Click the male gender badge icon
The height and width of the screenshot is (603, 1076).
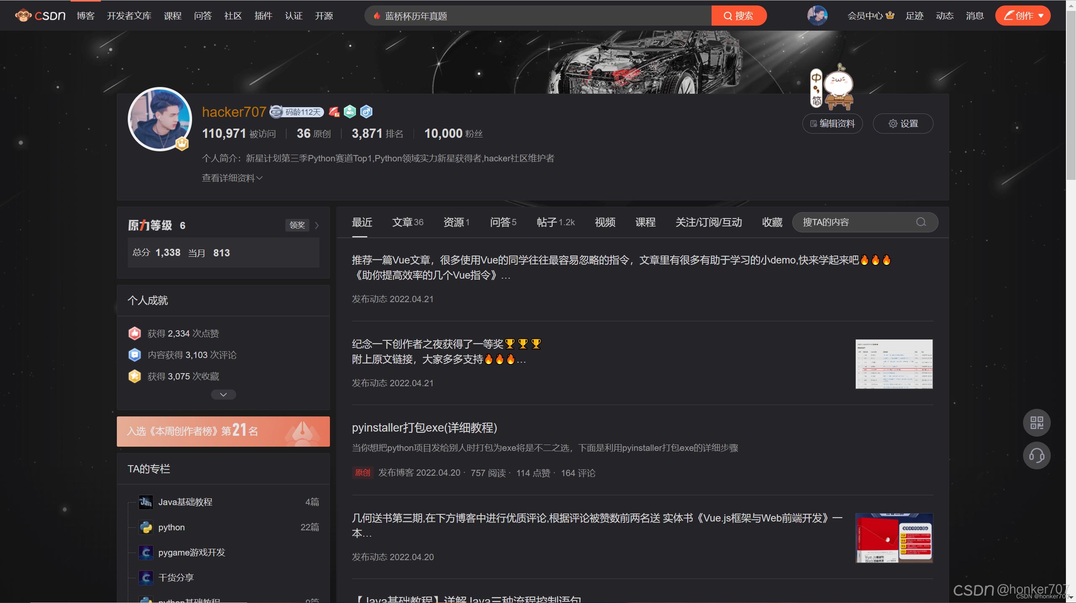click(x=366, y=112)
